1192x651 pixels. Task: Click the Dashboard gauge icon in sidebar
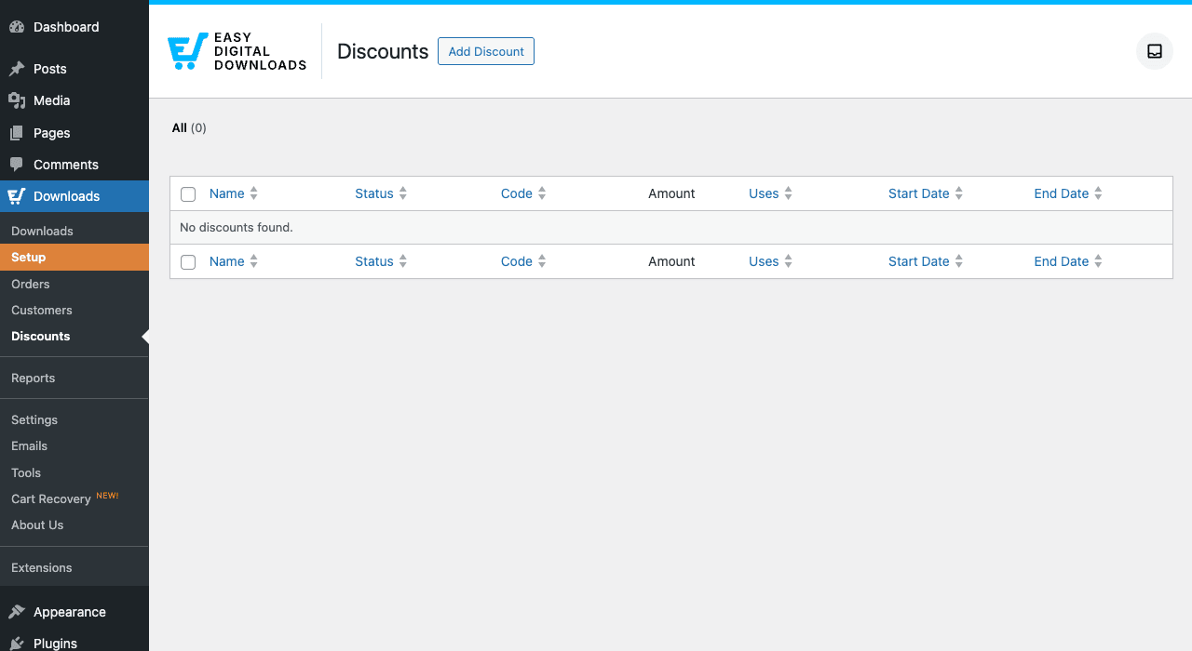click(x=17, y=27)
